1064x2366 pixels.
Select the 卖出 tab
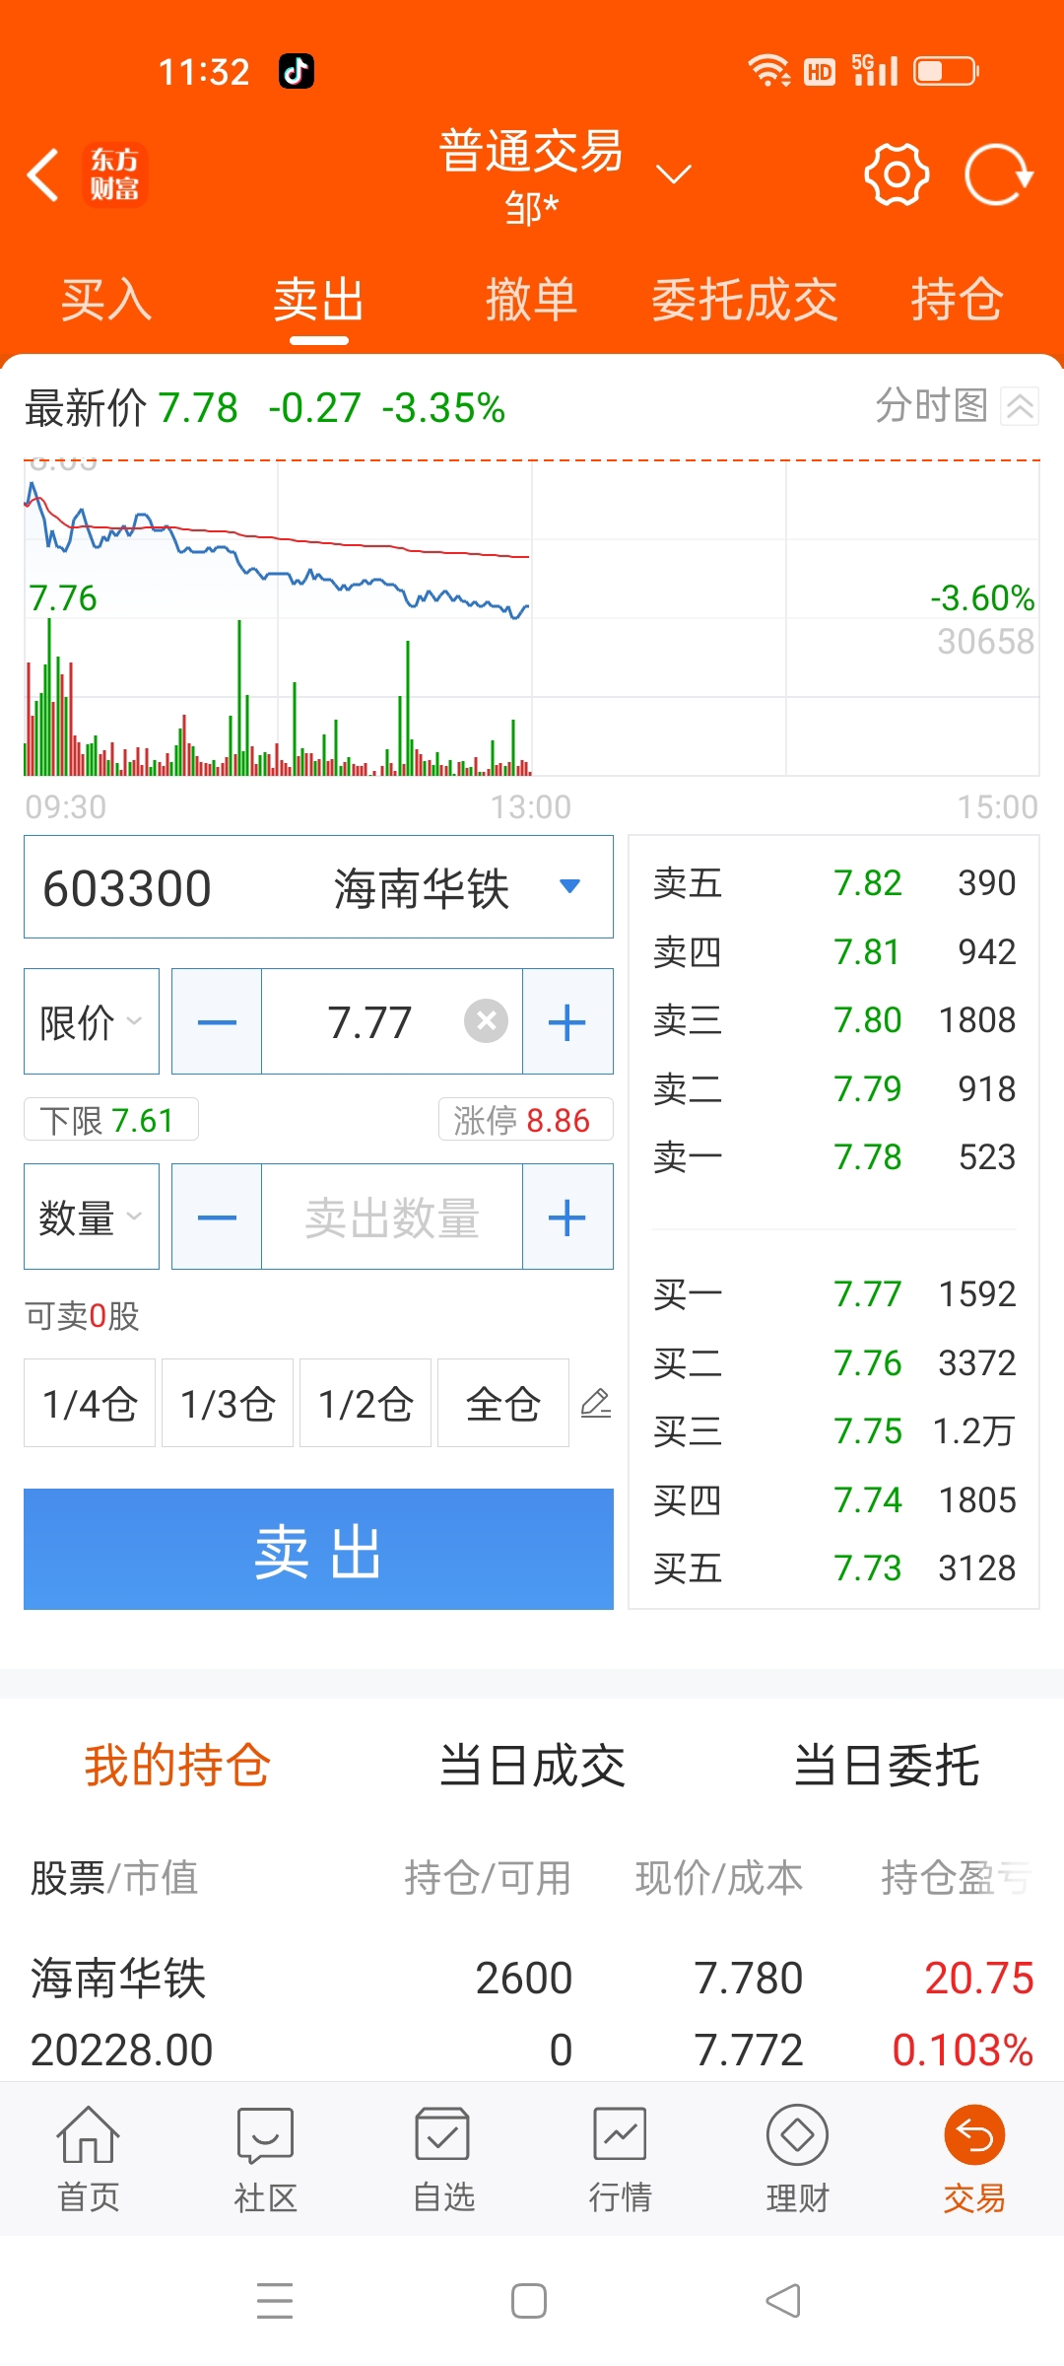319,300
